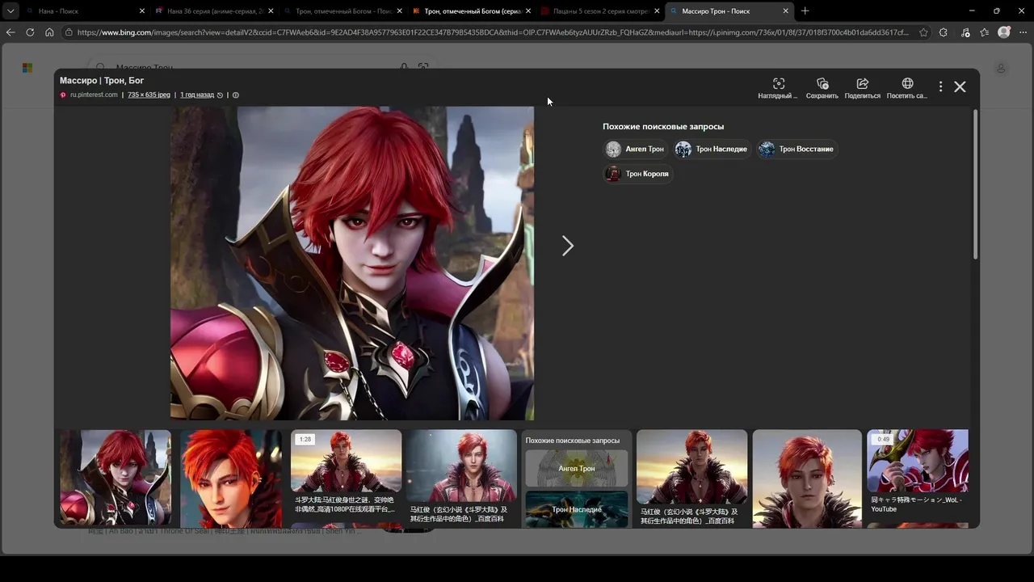1034x582 pixels.
Task: Click the address bar URL field
Action: [493, 32]
